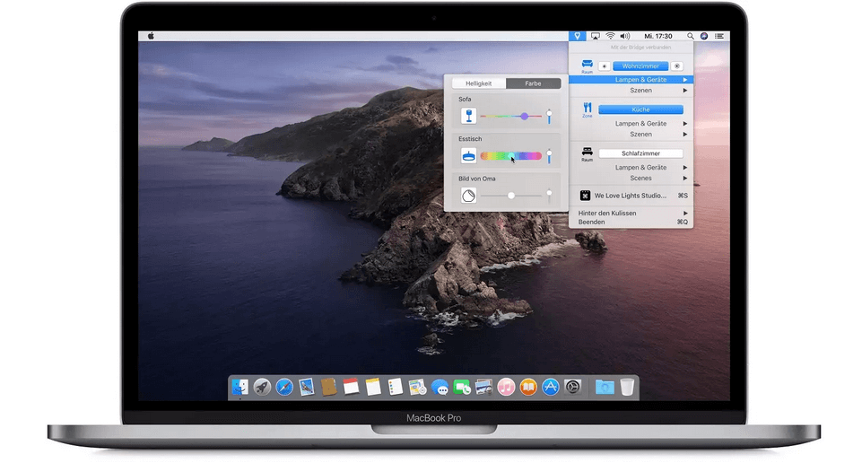Screen dimensions: 862x463
Task: Open Safari from the dock
Action: (x=284, y=387)
